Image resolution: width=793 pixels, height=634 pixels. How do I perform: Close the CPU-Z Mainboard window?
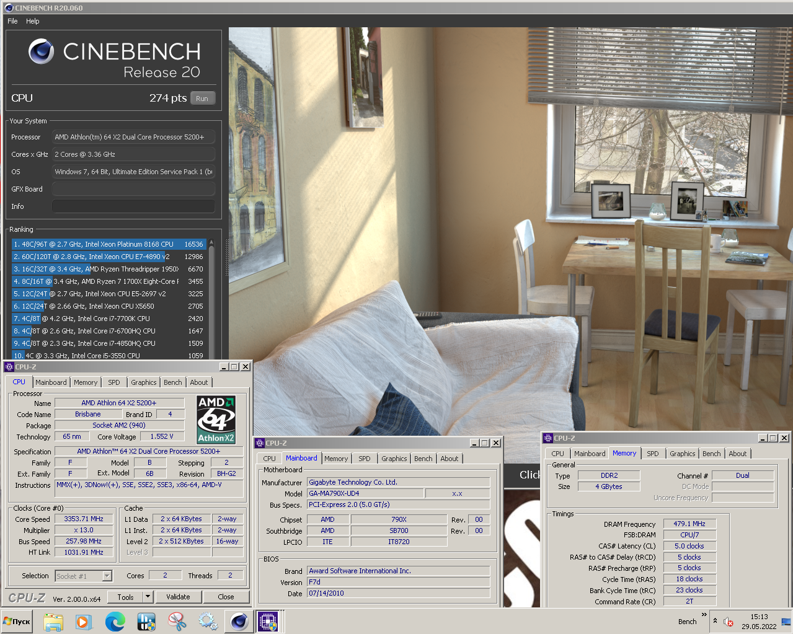click(496, 443)
